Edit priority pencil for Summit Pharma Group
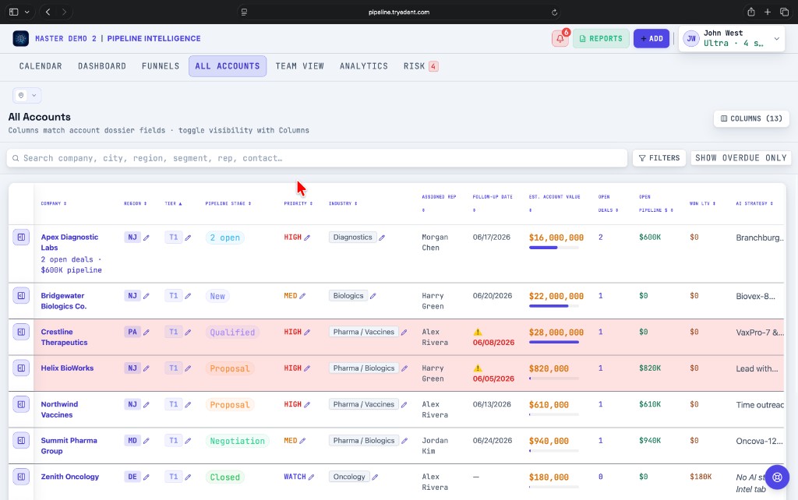798x500 pixels. [303, 441]
